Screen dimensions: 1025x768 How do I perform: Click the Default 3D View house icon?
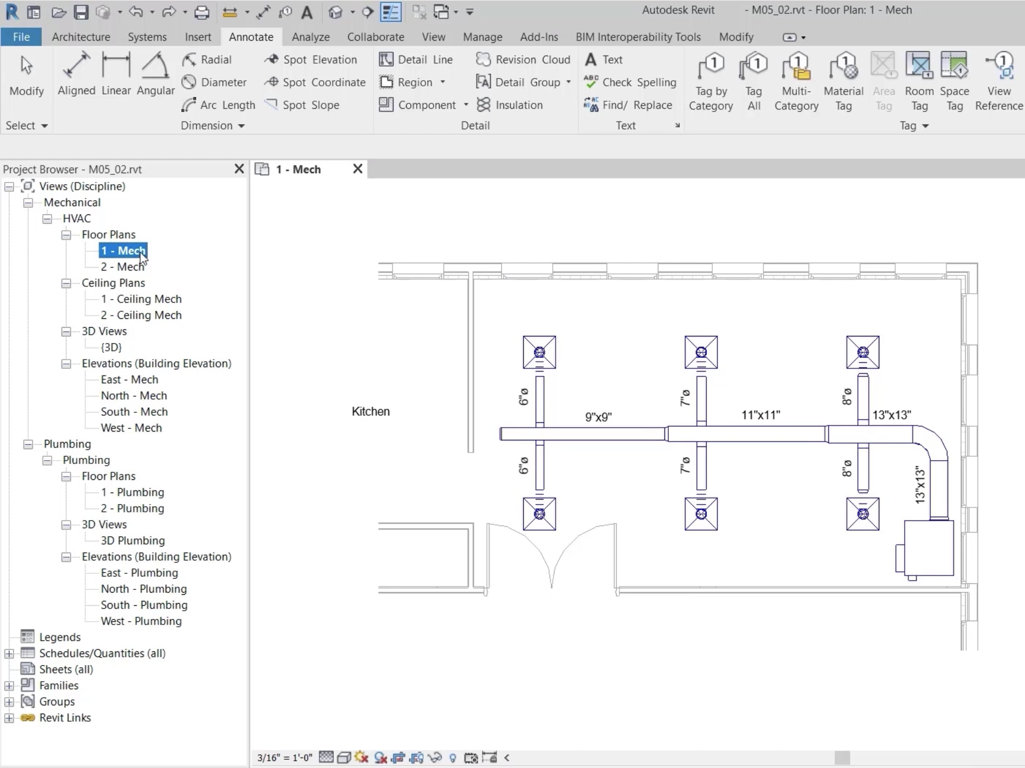[x=335, y=12]
